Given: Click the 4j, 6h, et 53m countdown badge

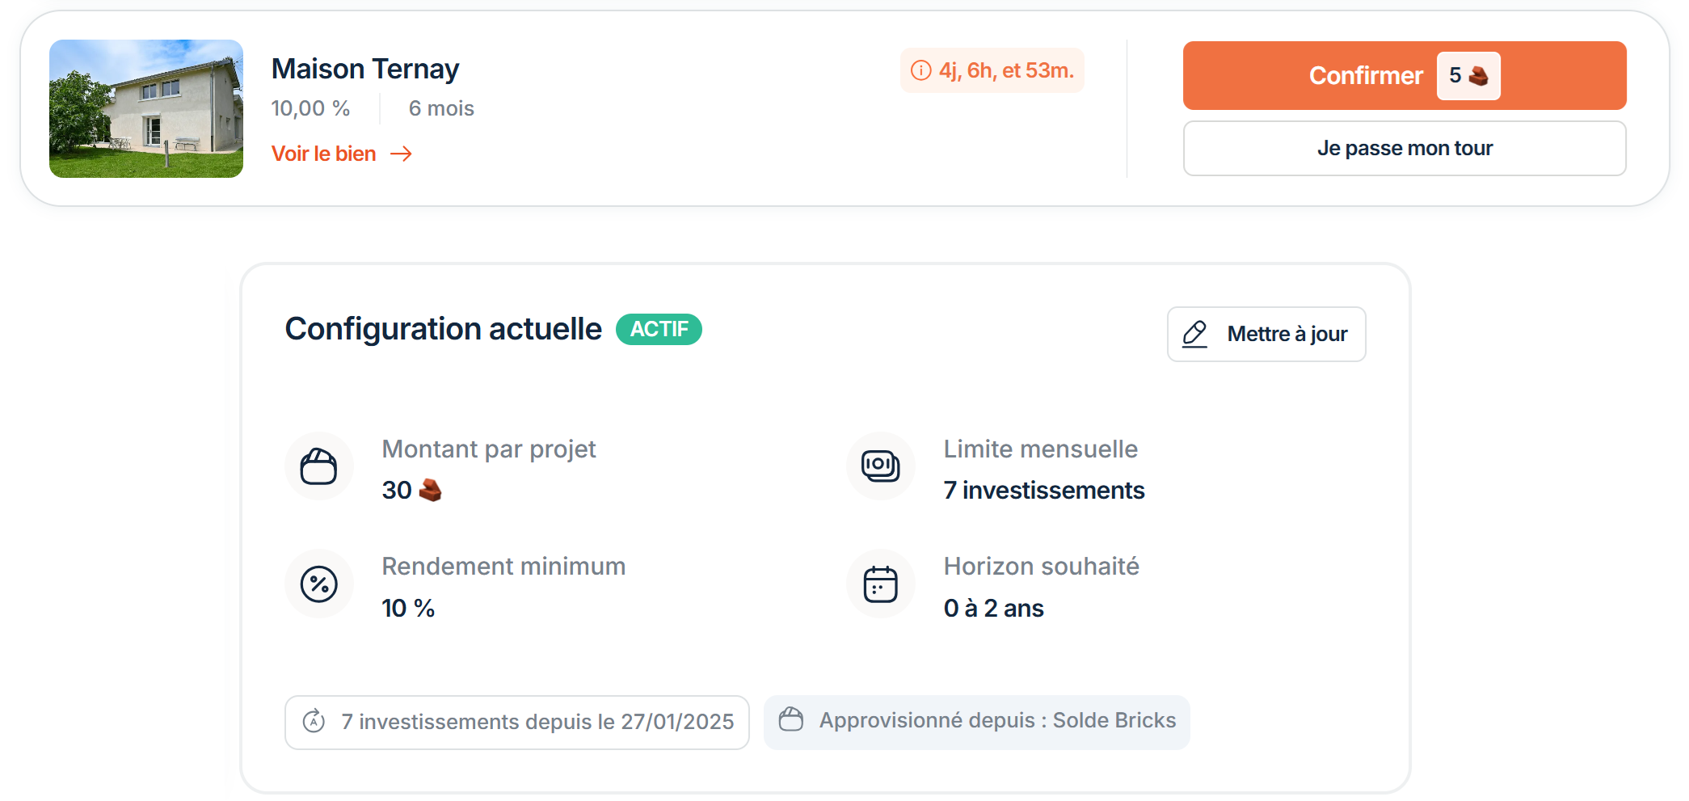Looking at the screenshot, I should tap(992, 71).
